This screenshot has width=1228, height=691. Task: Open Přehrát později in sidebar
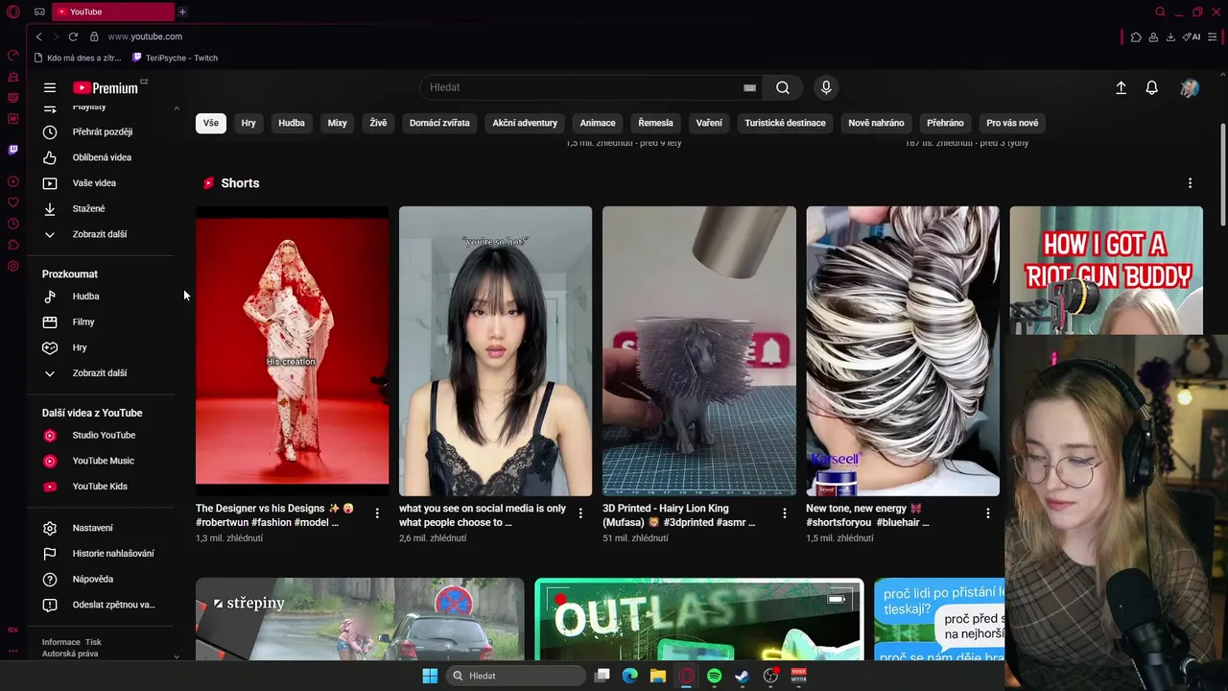pyautogui.click(x=102, y=131)
